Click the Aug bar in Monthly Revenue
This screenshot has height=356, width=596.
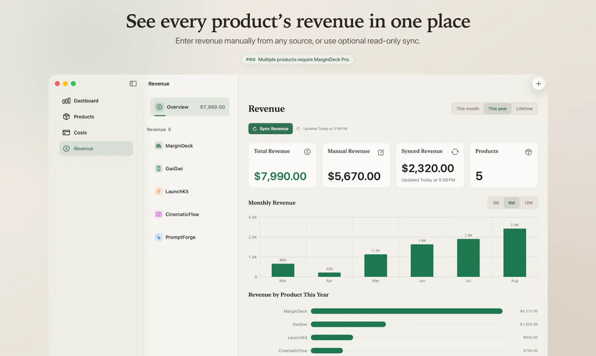514,253
